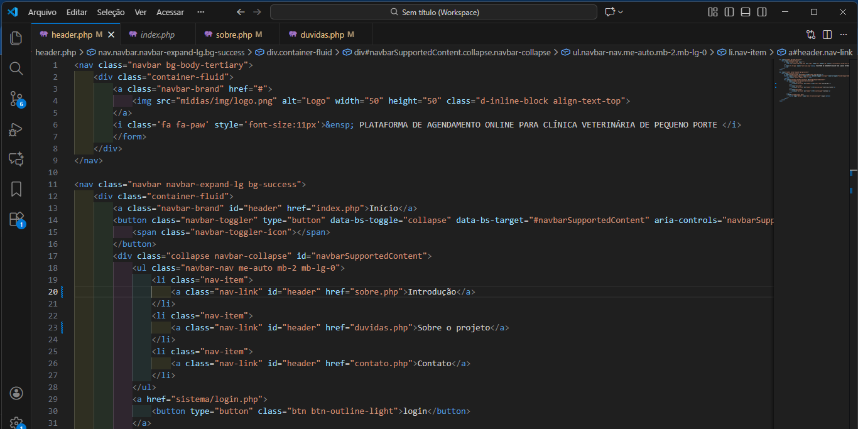Open the Explorer view in activity bar

pos(16,38)
